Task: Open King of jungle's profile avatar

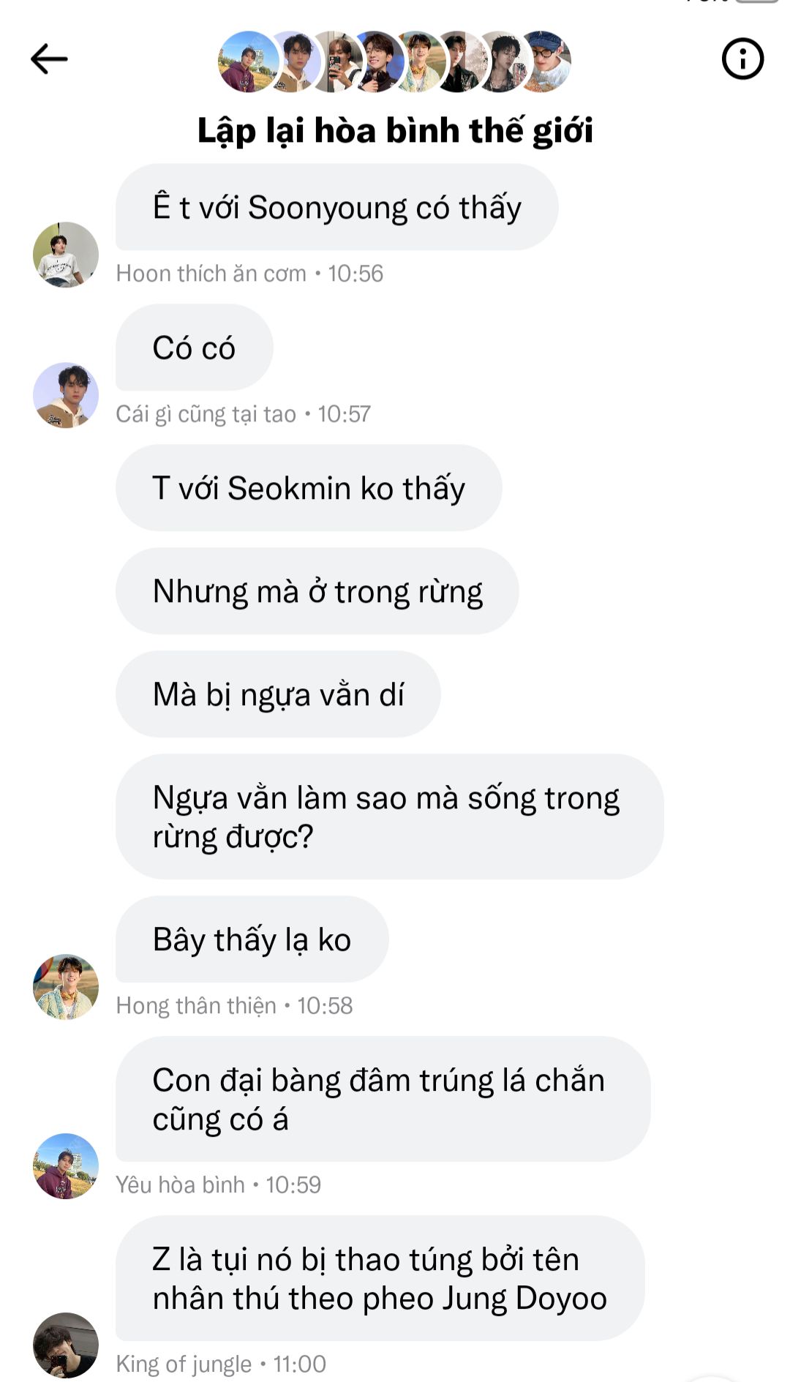Action: (66, 1345)
